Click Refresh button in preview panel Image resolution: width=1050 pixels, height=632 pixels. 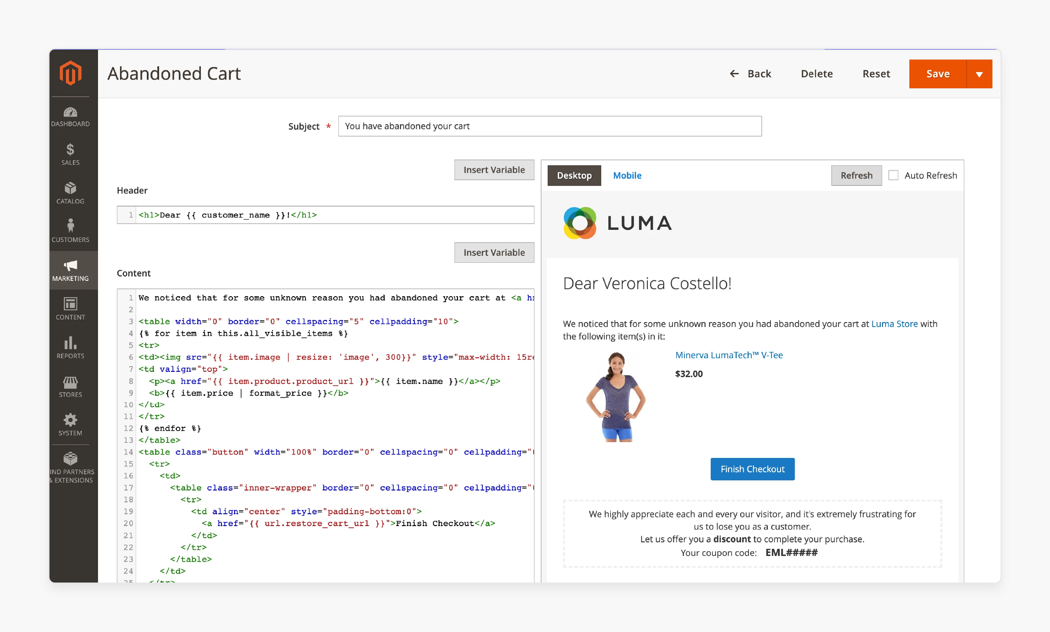coord(856,175)
